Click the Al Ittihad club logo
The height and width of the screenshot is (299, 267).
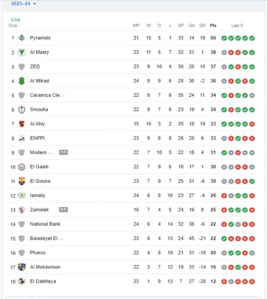tap(22, 81)
